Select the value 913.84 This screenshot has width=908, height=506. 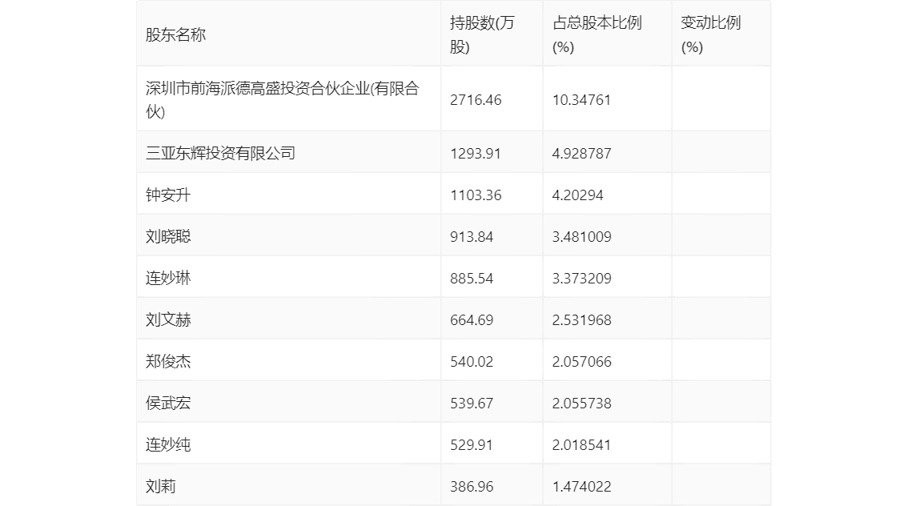[472, 237]
